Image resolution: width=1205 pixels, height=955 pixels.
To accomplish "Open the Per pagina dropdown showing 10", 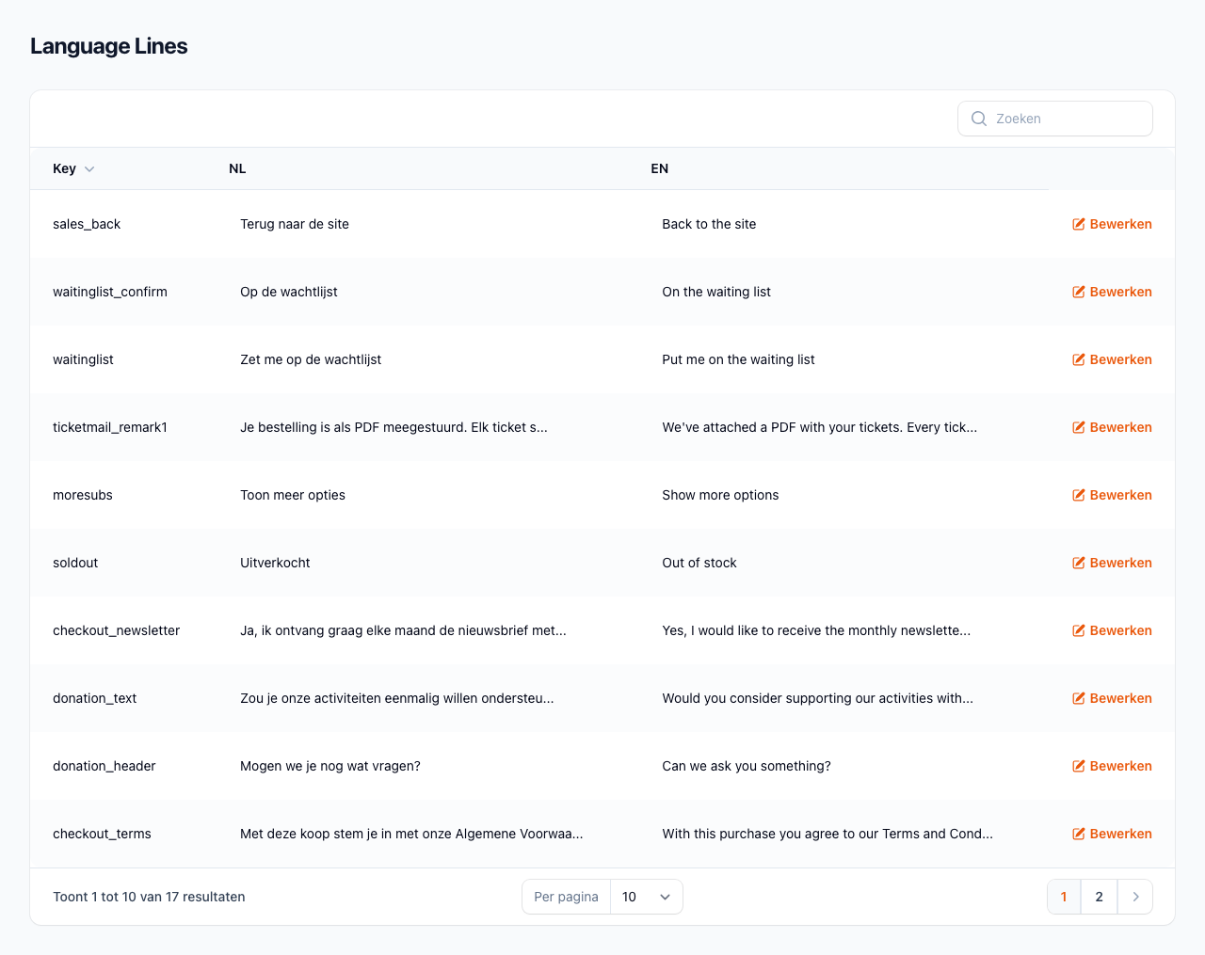I will pos(646,897).
